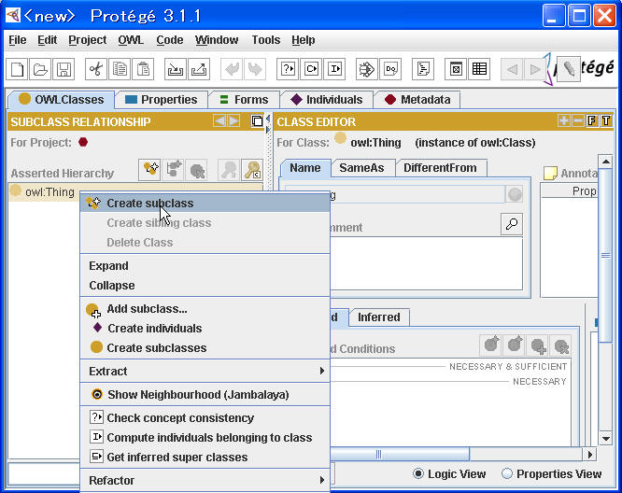Select the Logic View radio button
This screenshot has width=622, height=493.
(418, 474)
